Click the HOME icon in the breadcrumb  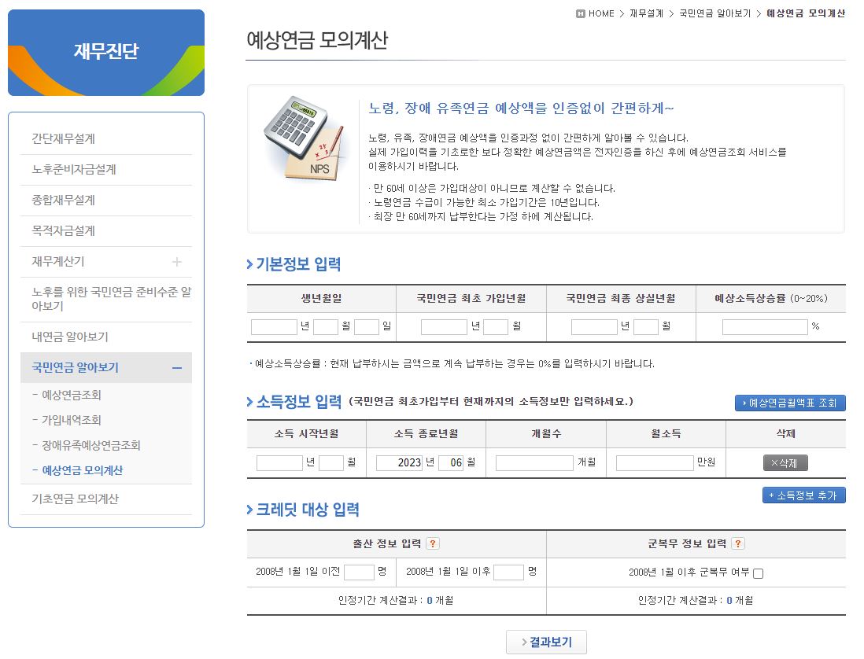point(581,13)
